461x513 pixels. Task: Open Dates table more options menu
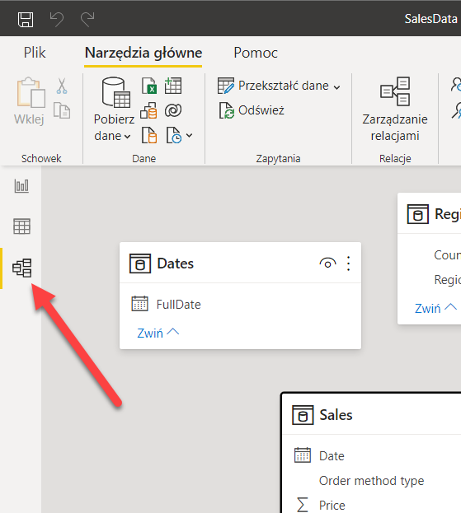pos(348,263)
